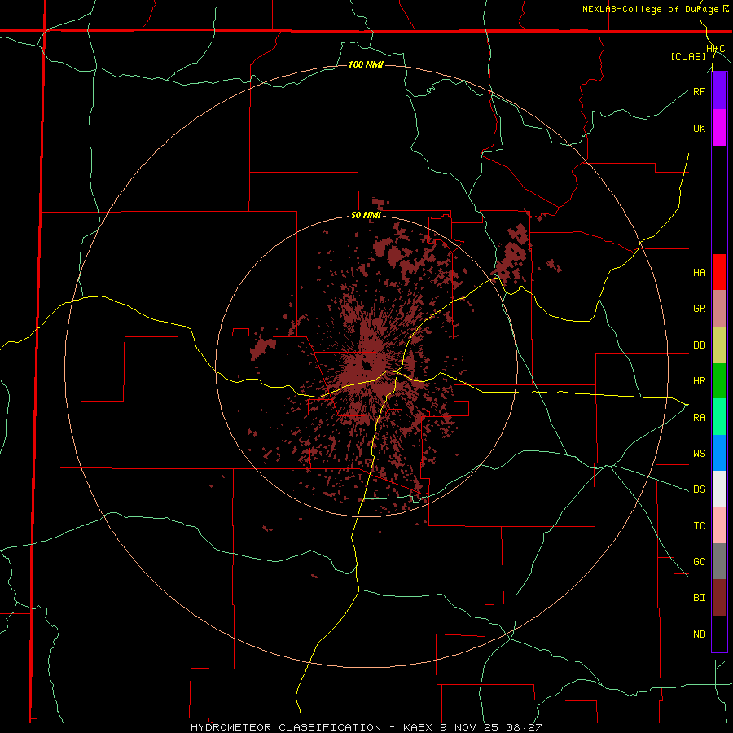Click the [CLAS] legend header text

coord(688,56)
